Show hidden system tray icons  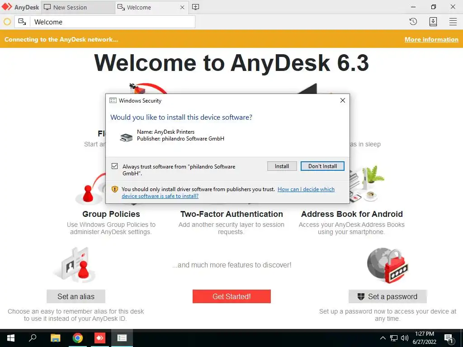[383, 338]
